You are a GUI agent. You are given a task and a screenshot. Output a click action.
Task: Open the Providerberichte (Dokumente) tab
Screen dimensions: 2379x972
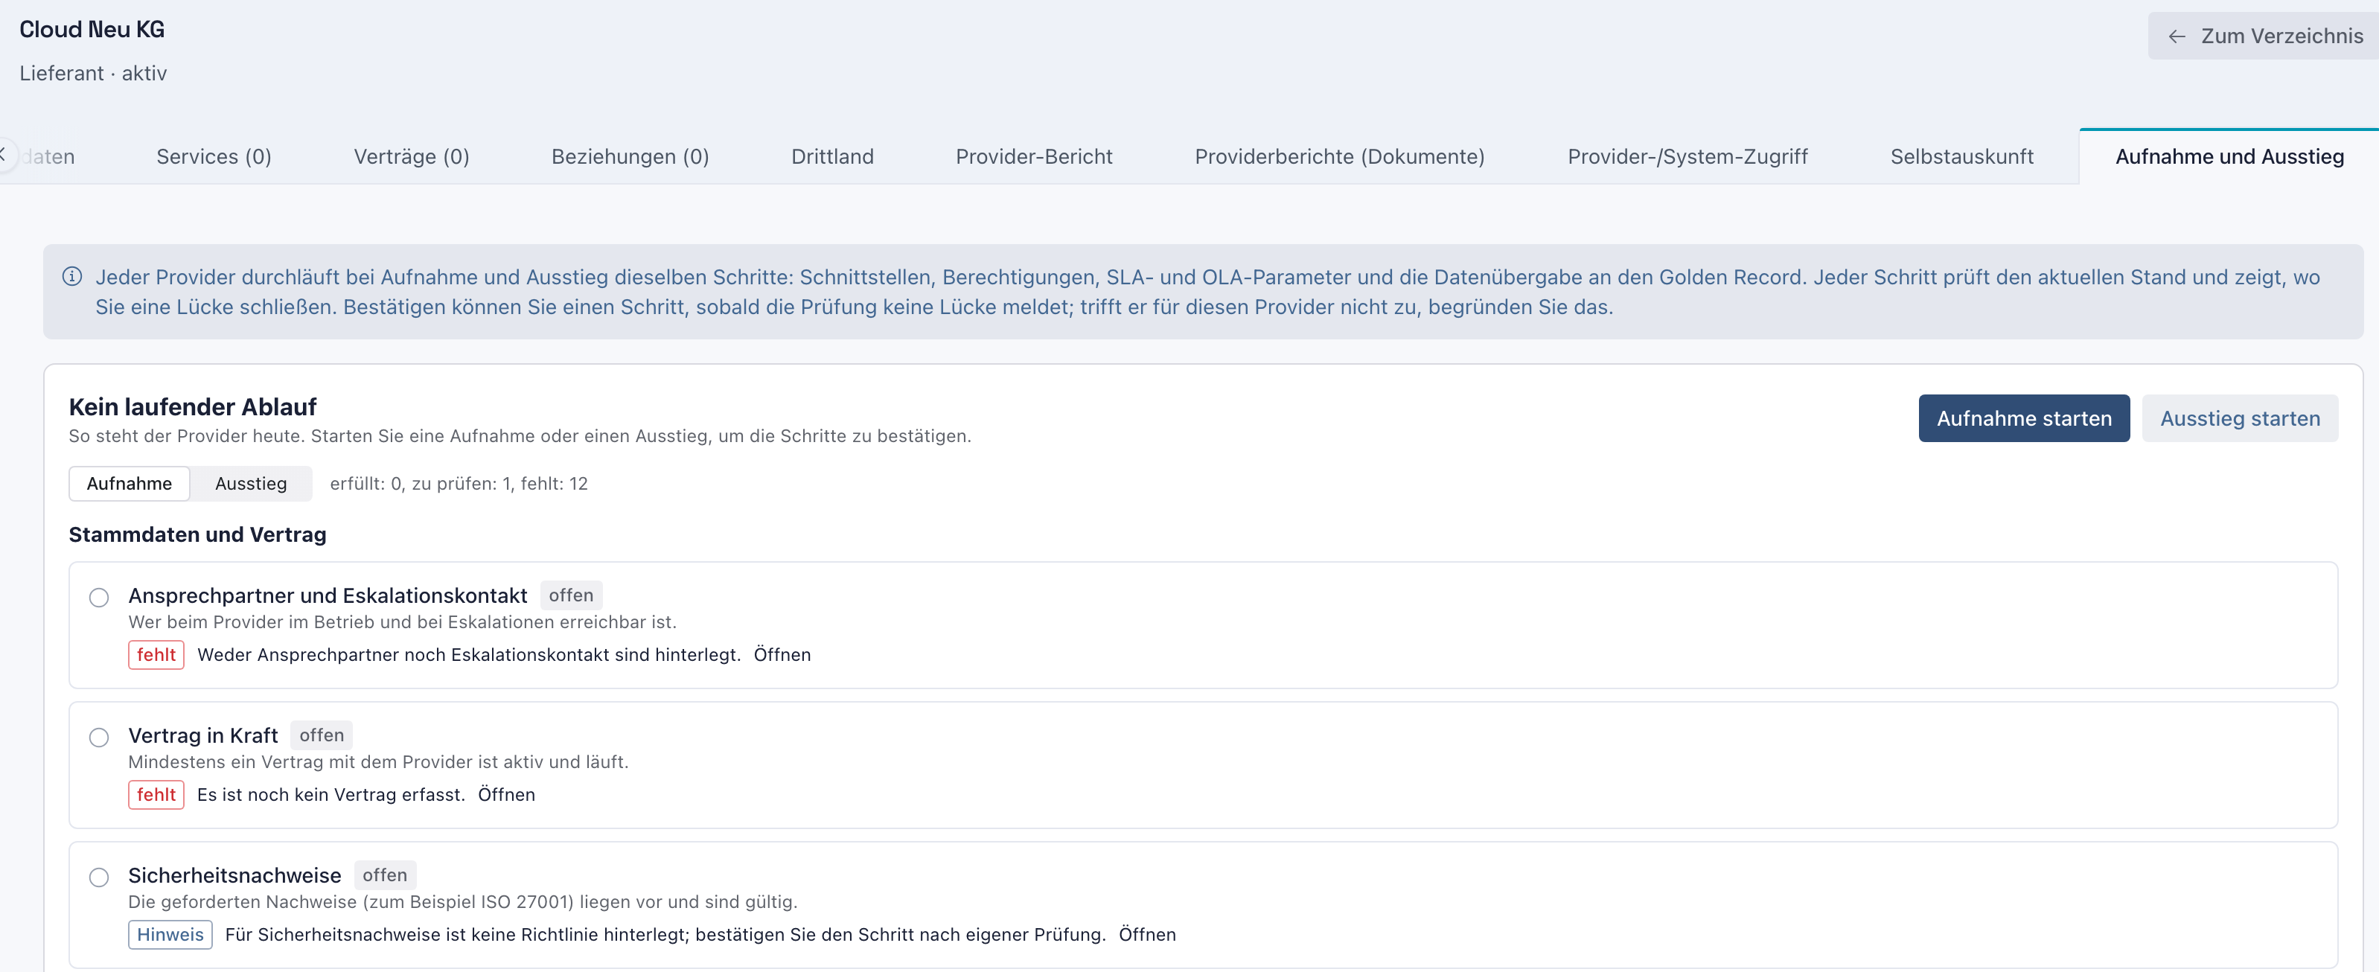coord(1339,156)
